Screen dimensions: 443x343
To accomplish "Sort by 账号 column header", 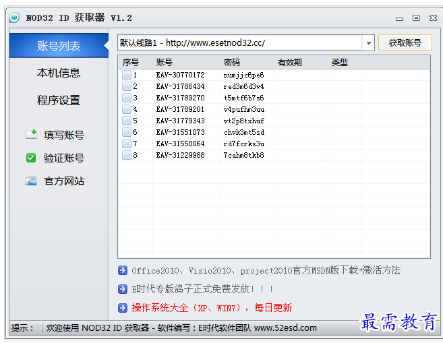I will point(165,63).
